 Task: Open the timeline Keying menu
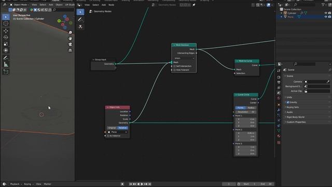click(x=28, y=184)
